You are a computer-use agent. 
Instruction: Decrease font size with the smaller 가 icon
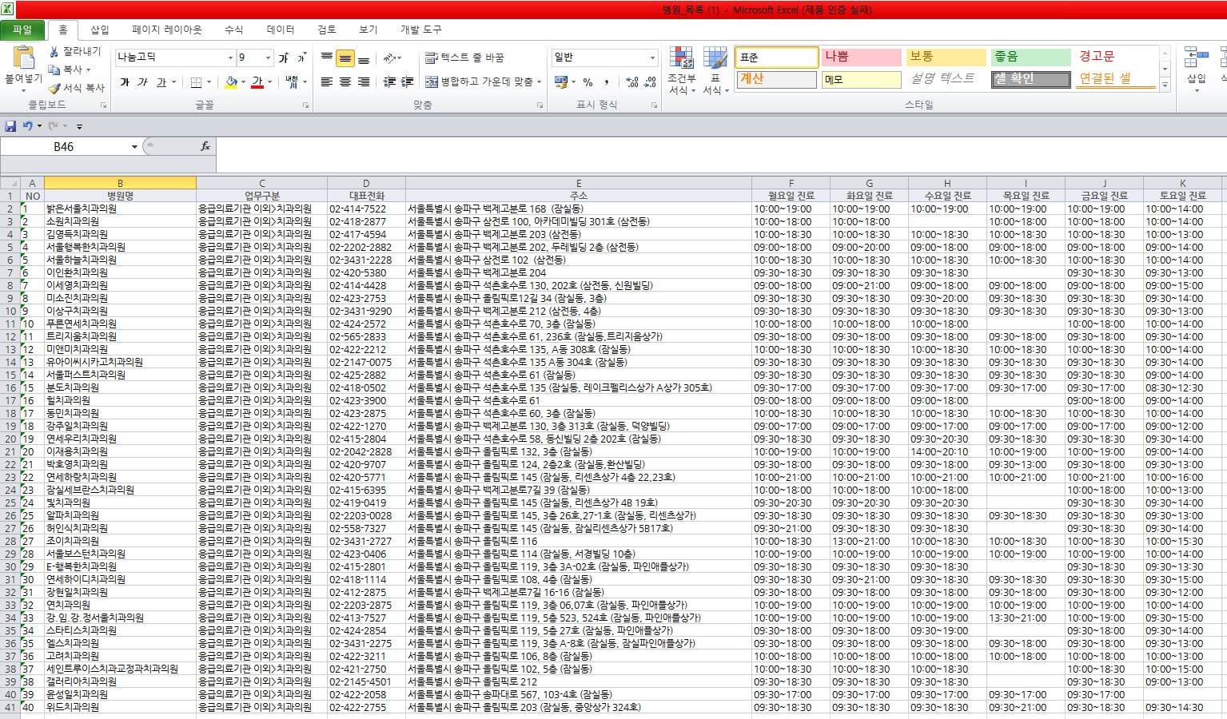pos(301,58)
